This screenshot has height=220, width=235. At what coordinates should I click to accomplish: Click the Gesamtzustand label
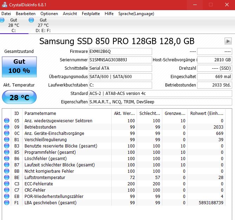(x=19, y=51)
